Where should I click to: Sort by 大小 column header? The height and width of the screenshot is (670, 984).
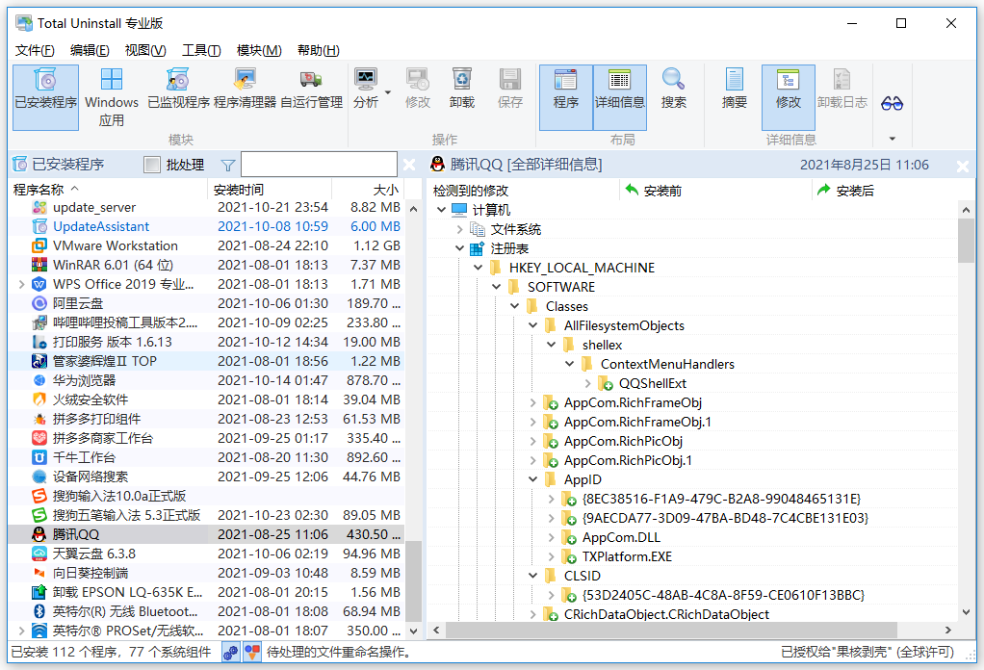[x=369, y=190]
